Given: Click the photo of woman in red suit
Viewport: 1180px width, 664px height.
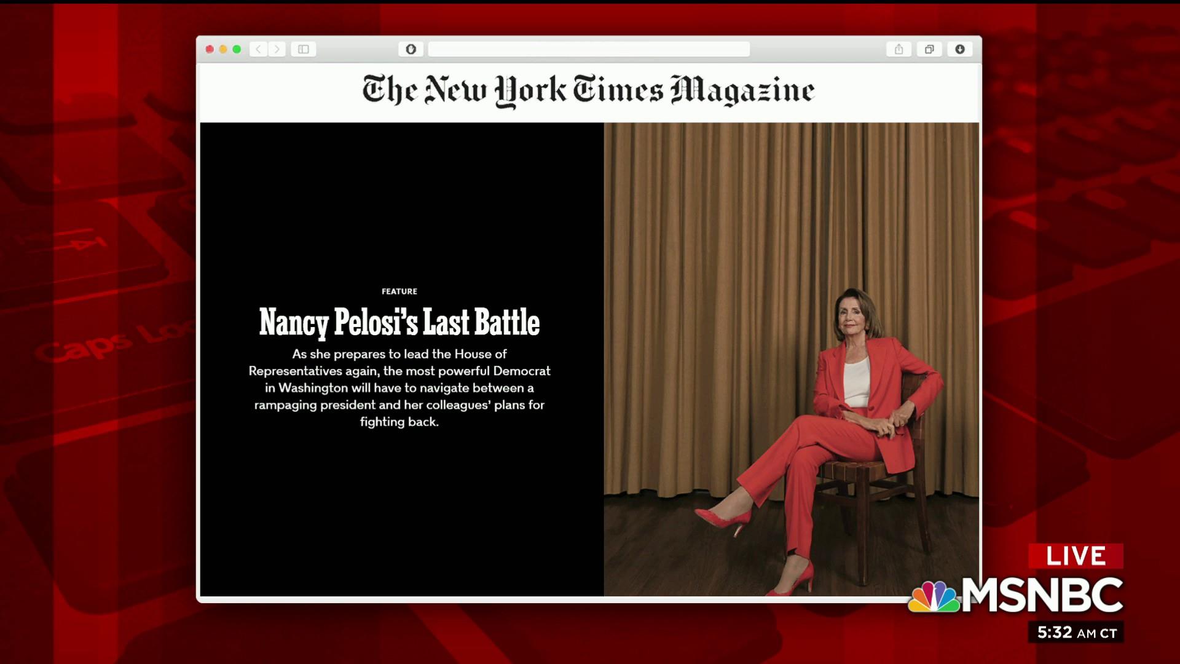Looking at the screenshot, I should 792,359.
